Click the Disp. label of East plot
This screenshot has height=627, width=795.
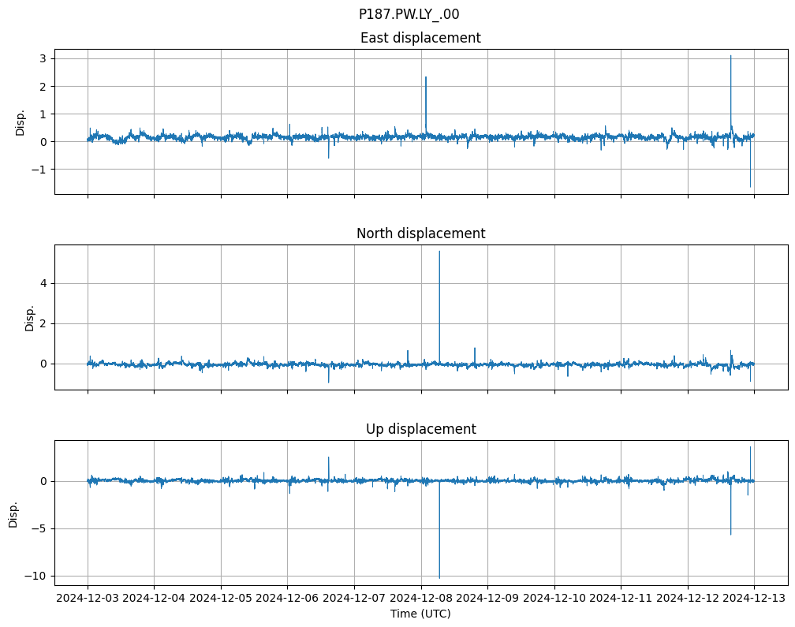pyautogui.click(x=21, y=122)
